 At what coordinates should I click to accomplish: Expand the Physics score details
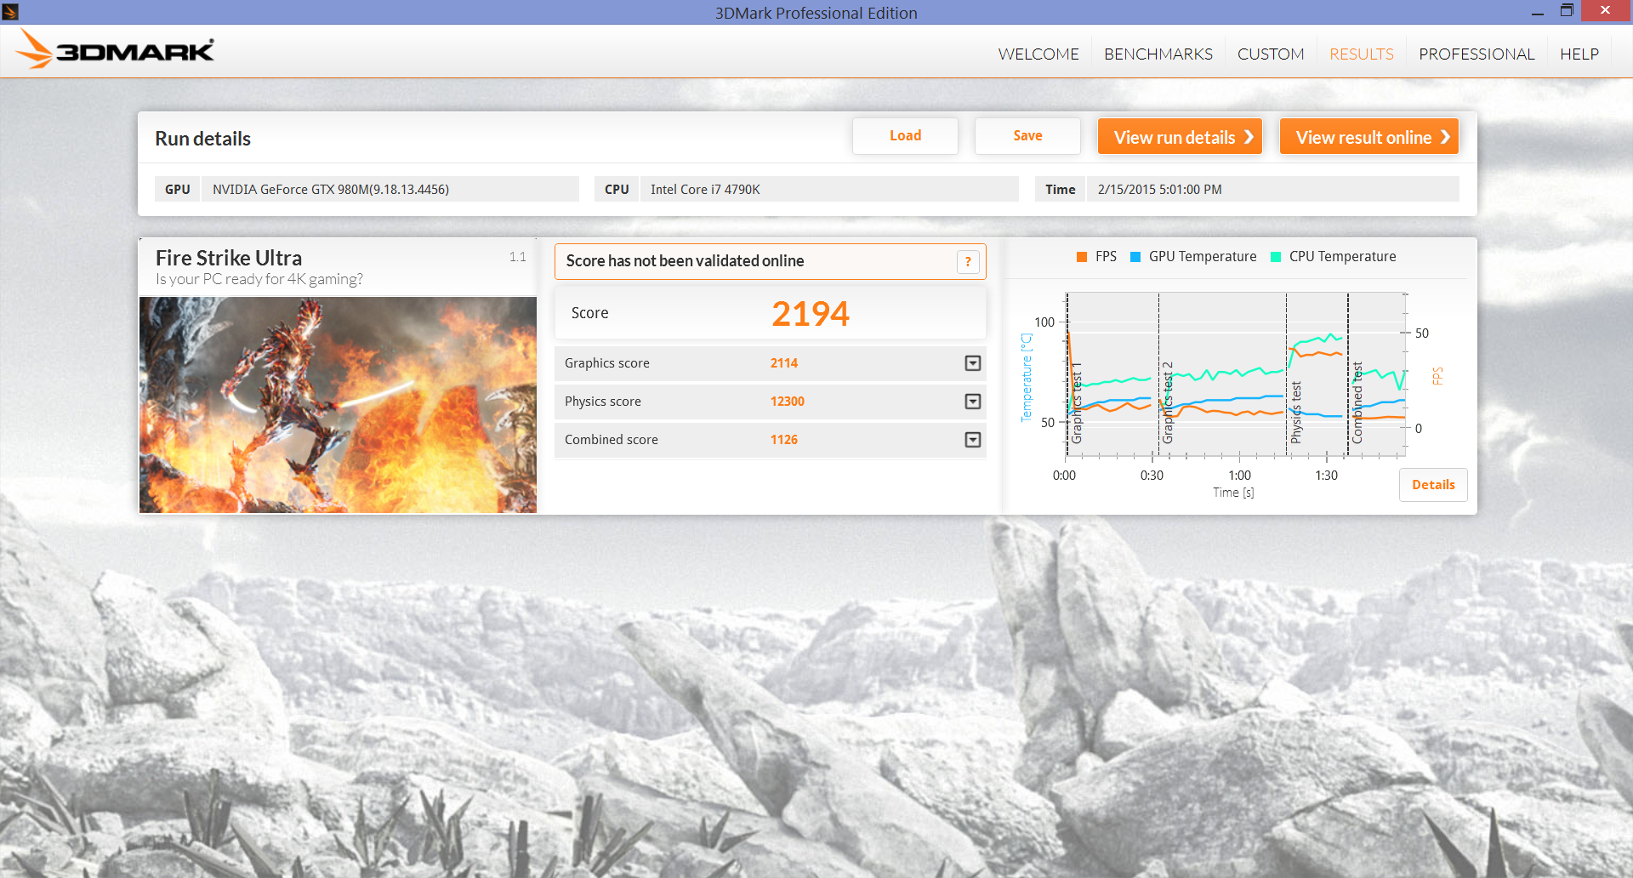coord(973,402)
